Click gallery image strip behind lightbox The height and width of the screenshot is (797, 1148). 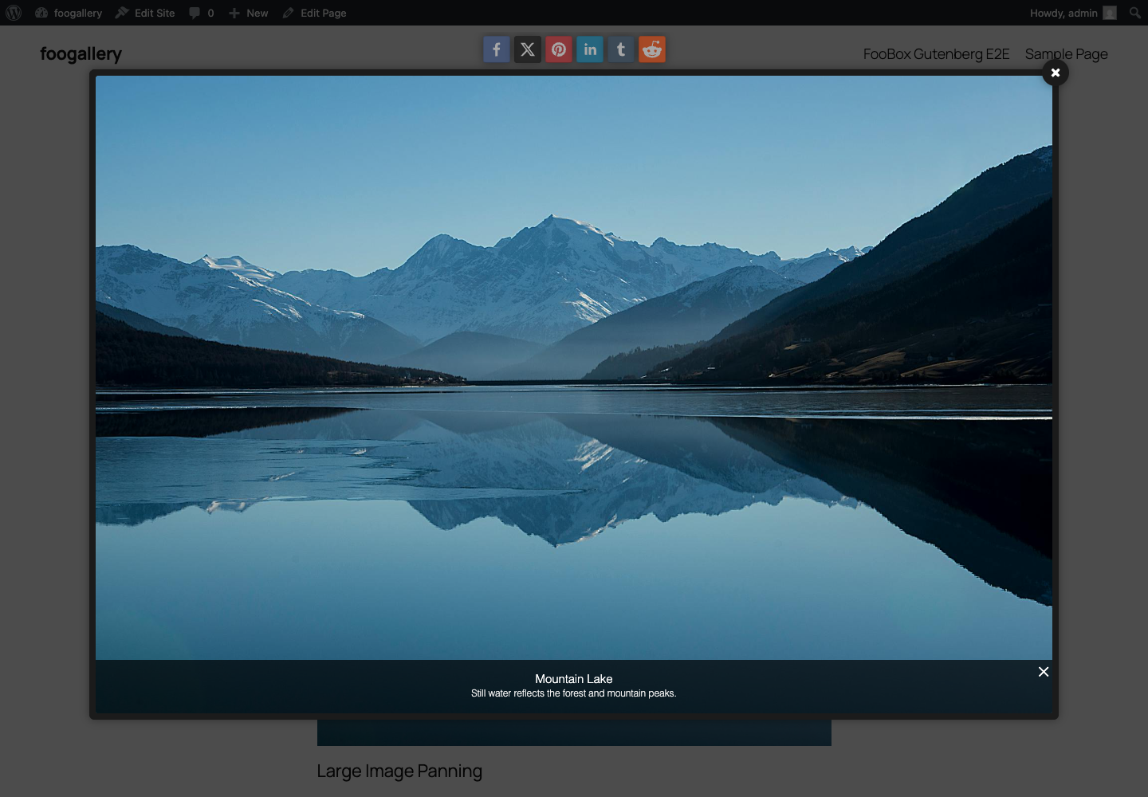[574, 732]
